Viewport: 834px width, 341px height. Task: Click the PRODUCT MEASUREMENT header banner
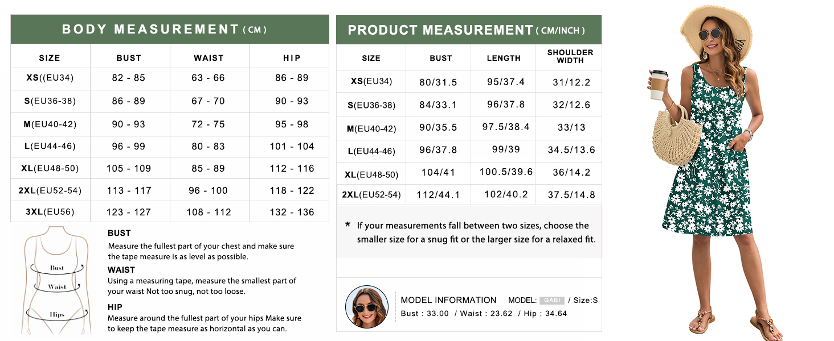coord(469,30)
